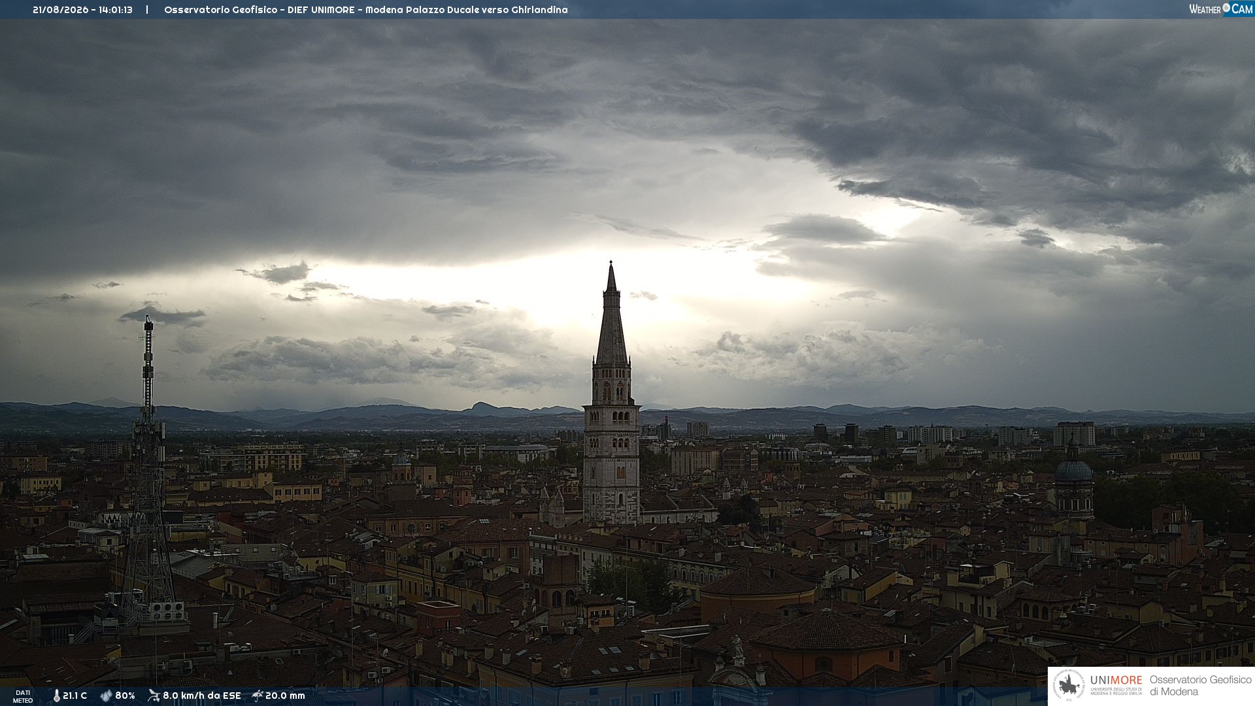Click the 14:01:13 time stamp
Viewport: 1255px width, 706px height.
[116, 10]
